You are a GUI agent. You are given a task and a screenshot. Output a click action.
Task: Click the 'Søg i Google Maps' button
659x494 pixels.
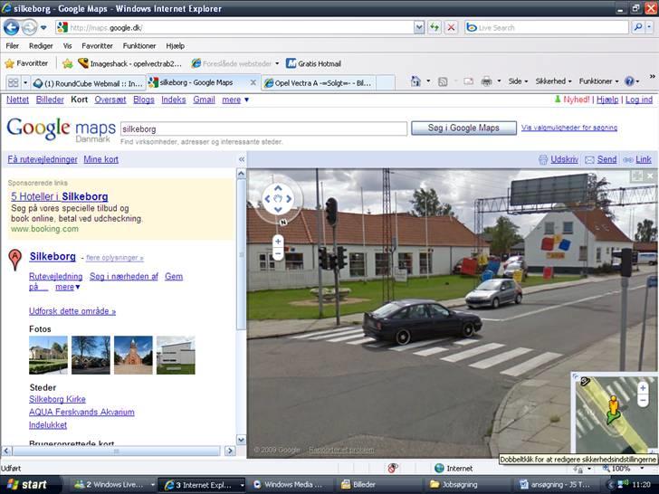463,128
